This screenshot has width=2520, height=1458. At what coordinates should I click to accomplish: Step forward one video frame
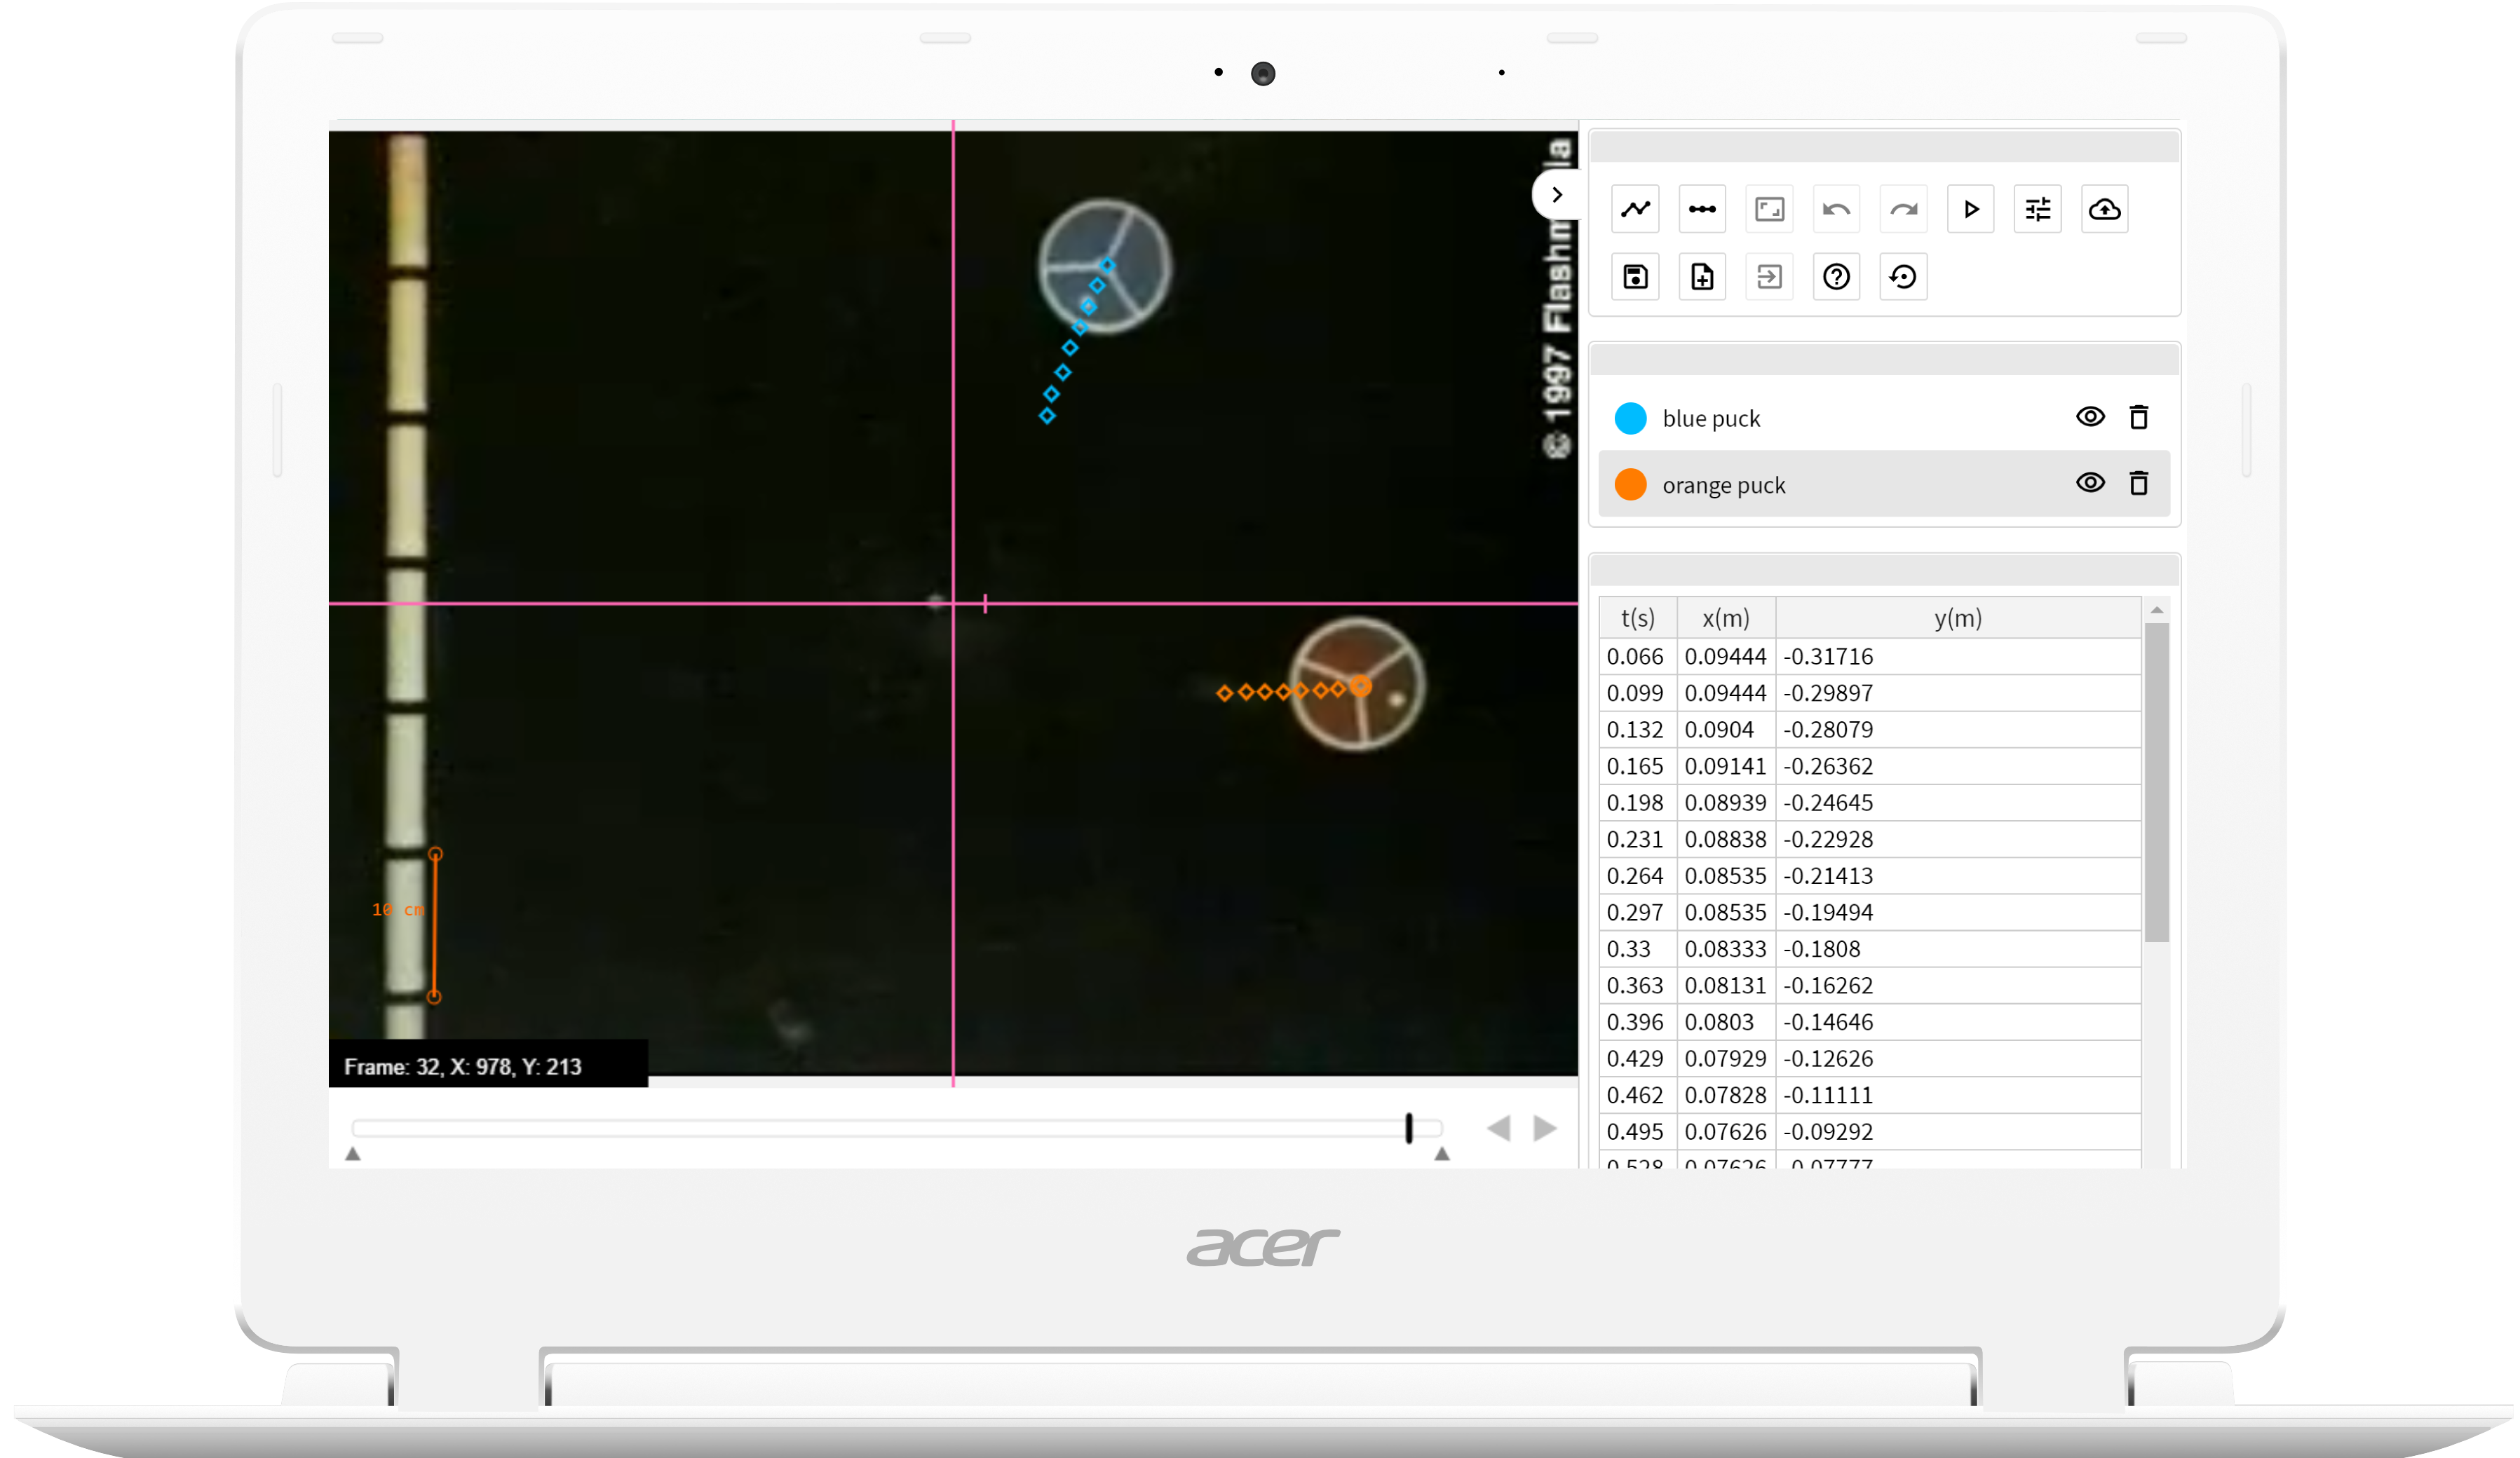tap(1543, 1128)
